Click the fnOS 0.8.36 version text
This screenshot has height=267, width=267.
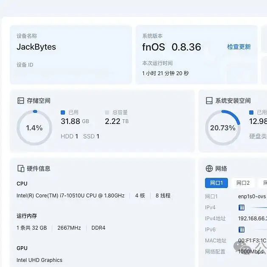(x=171, y=47)
